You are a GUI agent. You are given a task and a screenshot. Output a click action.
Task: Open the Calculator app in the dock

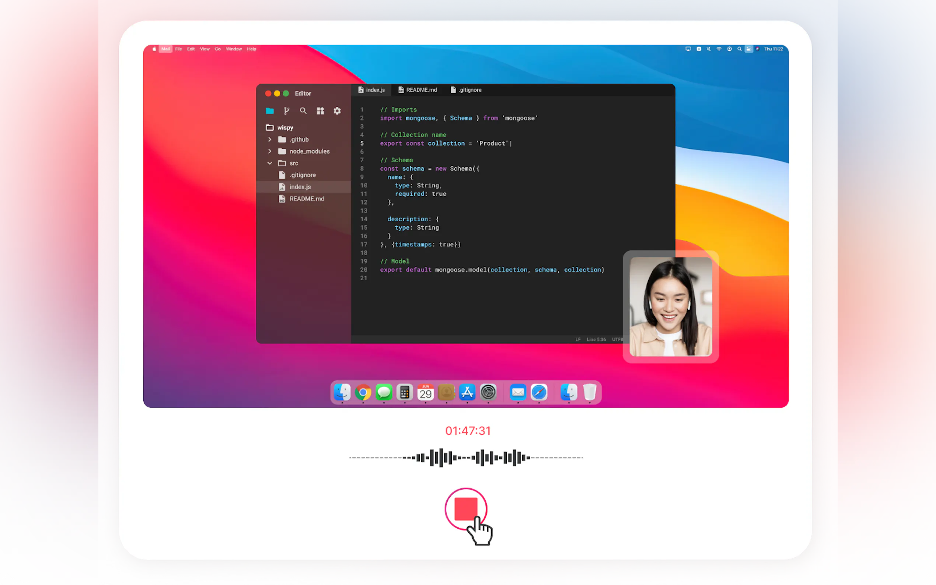[x=405, y=393]
